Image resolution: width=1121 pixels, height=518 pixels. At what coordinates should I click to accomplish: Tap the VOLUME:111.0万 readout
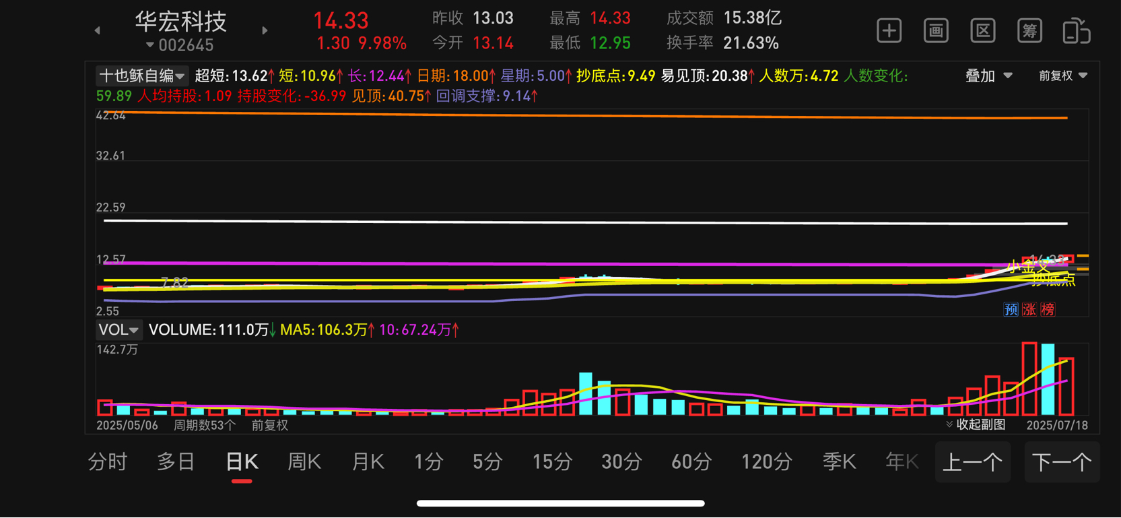point(212,329)
